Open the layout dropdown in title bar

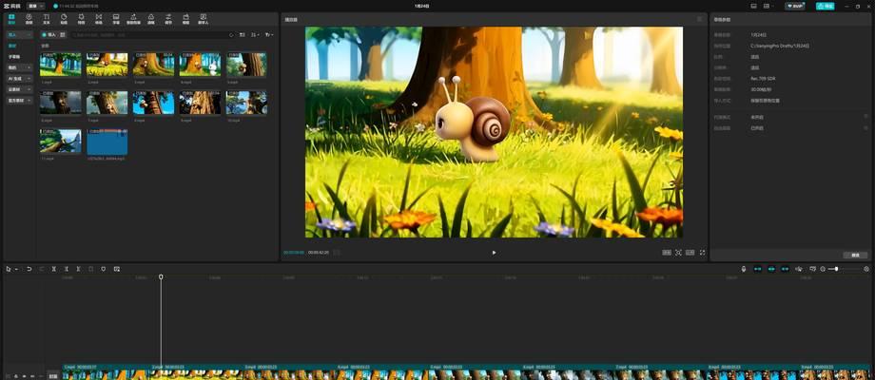click(x=769, y=6)
